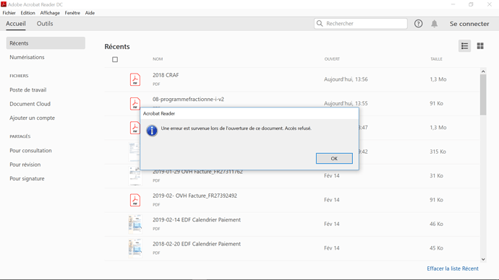Image resolution: width=499 pixels, height=280 pixels.
Task: Open the Aide menu
Action: coord(90,13)
